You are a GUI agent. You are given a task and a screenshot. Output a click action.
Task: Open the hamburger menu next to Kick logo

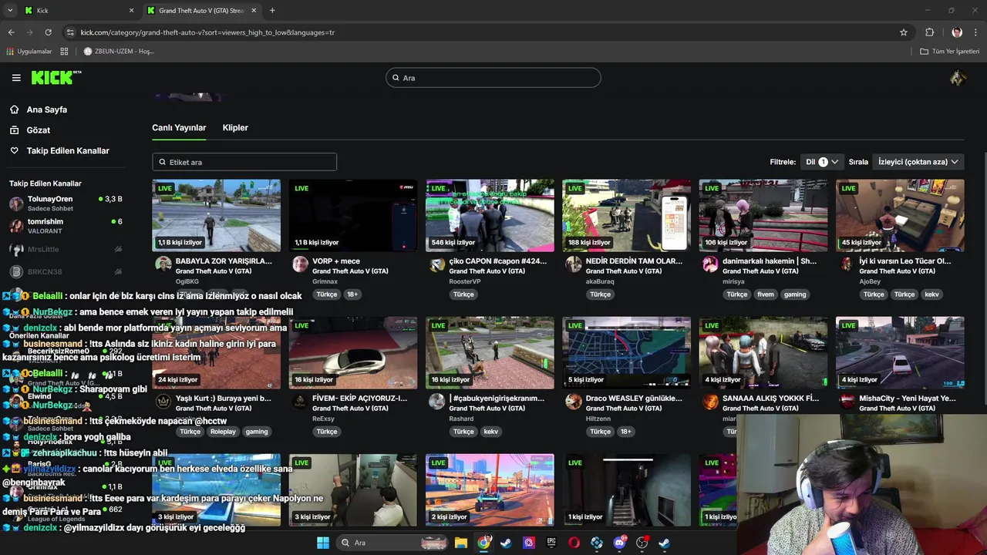[x=16, y=77]
